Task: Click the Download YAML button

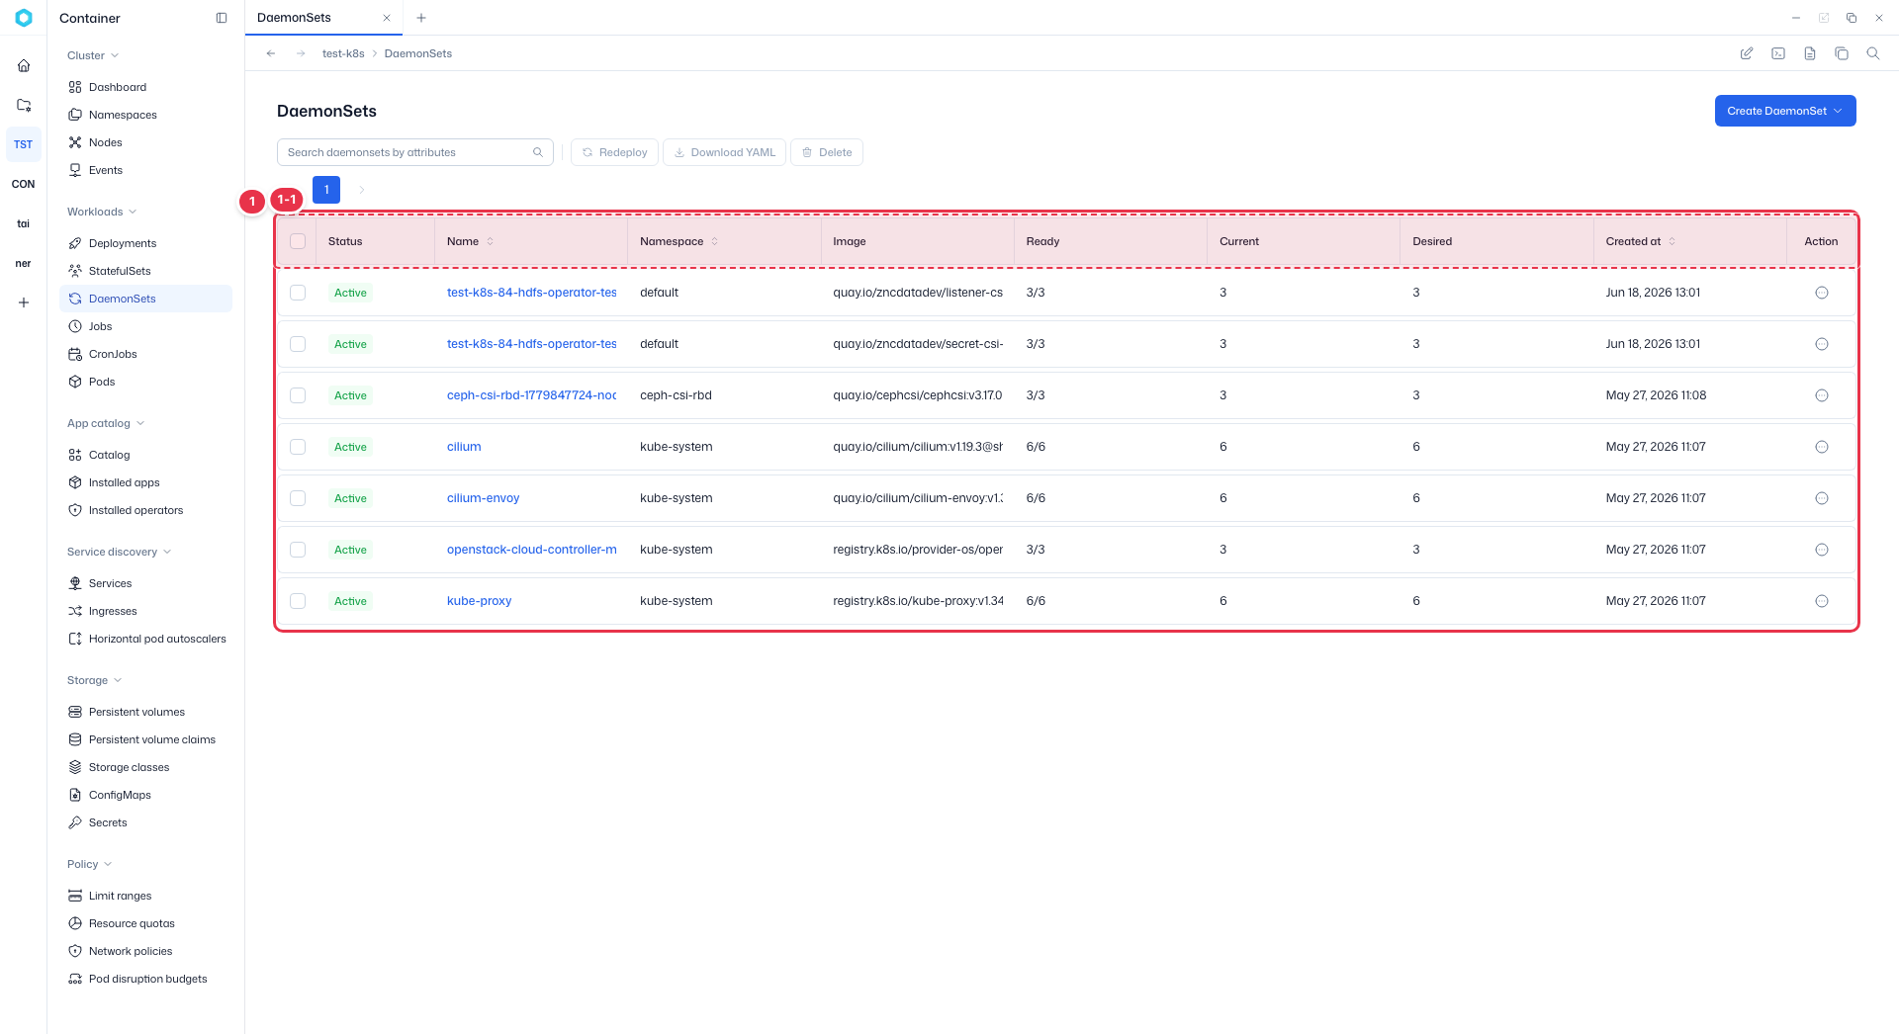Action: click(725, 152)
